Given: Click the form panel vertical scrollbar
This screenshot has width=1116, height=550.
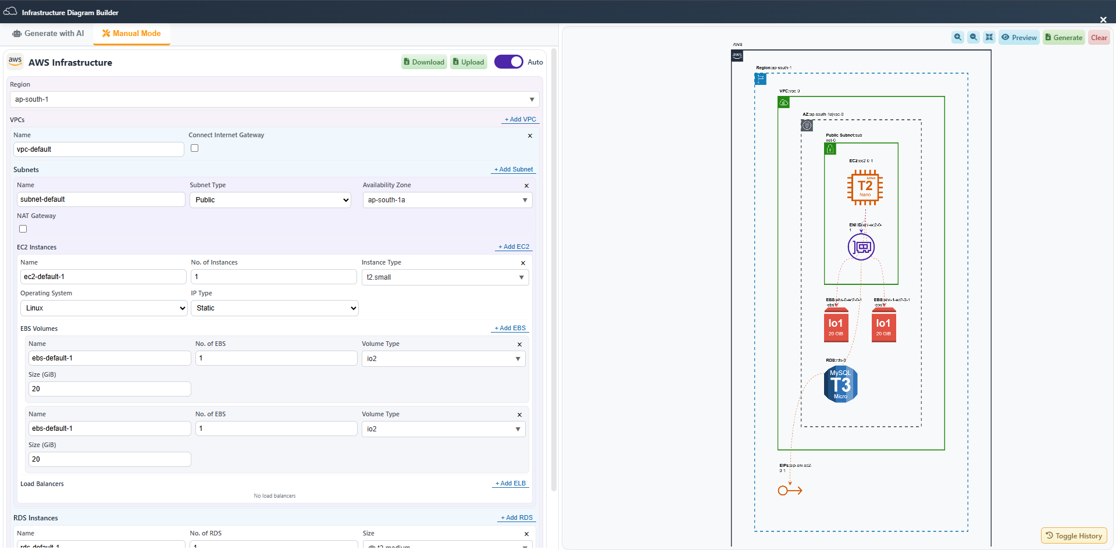Looking at the screenshot, I should [x=554, y=270].
